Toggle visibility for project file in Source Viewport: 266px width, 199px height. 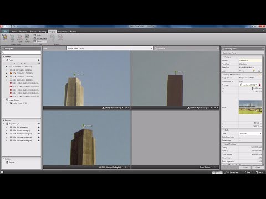click(x=39, y=124)
